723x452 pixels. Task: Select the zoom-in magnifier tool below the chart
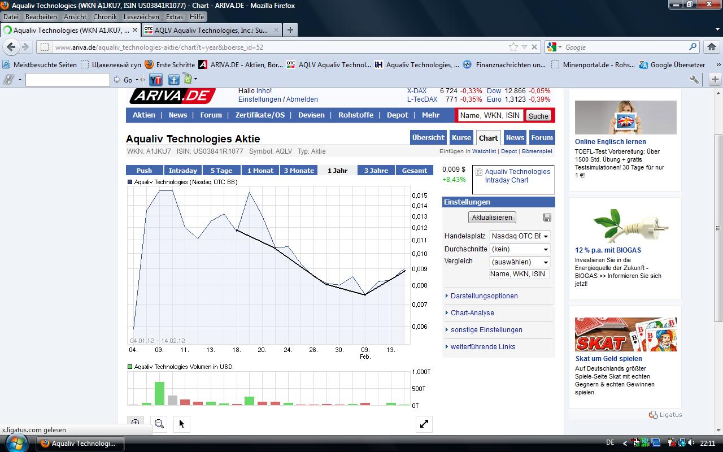point(135,423)
